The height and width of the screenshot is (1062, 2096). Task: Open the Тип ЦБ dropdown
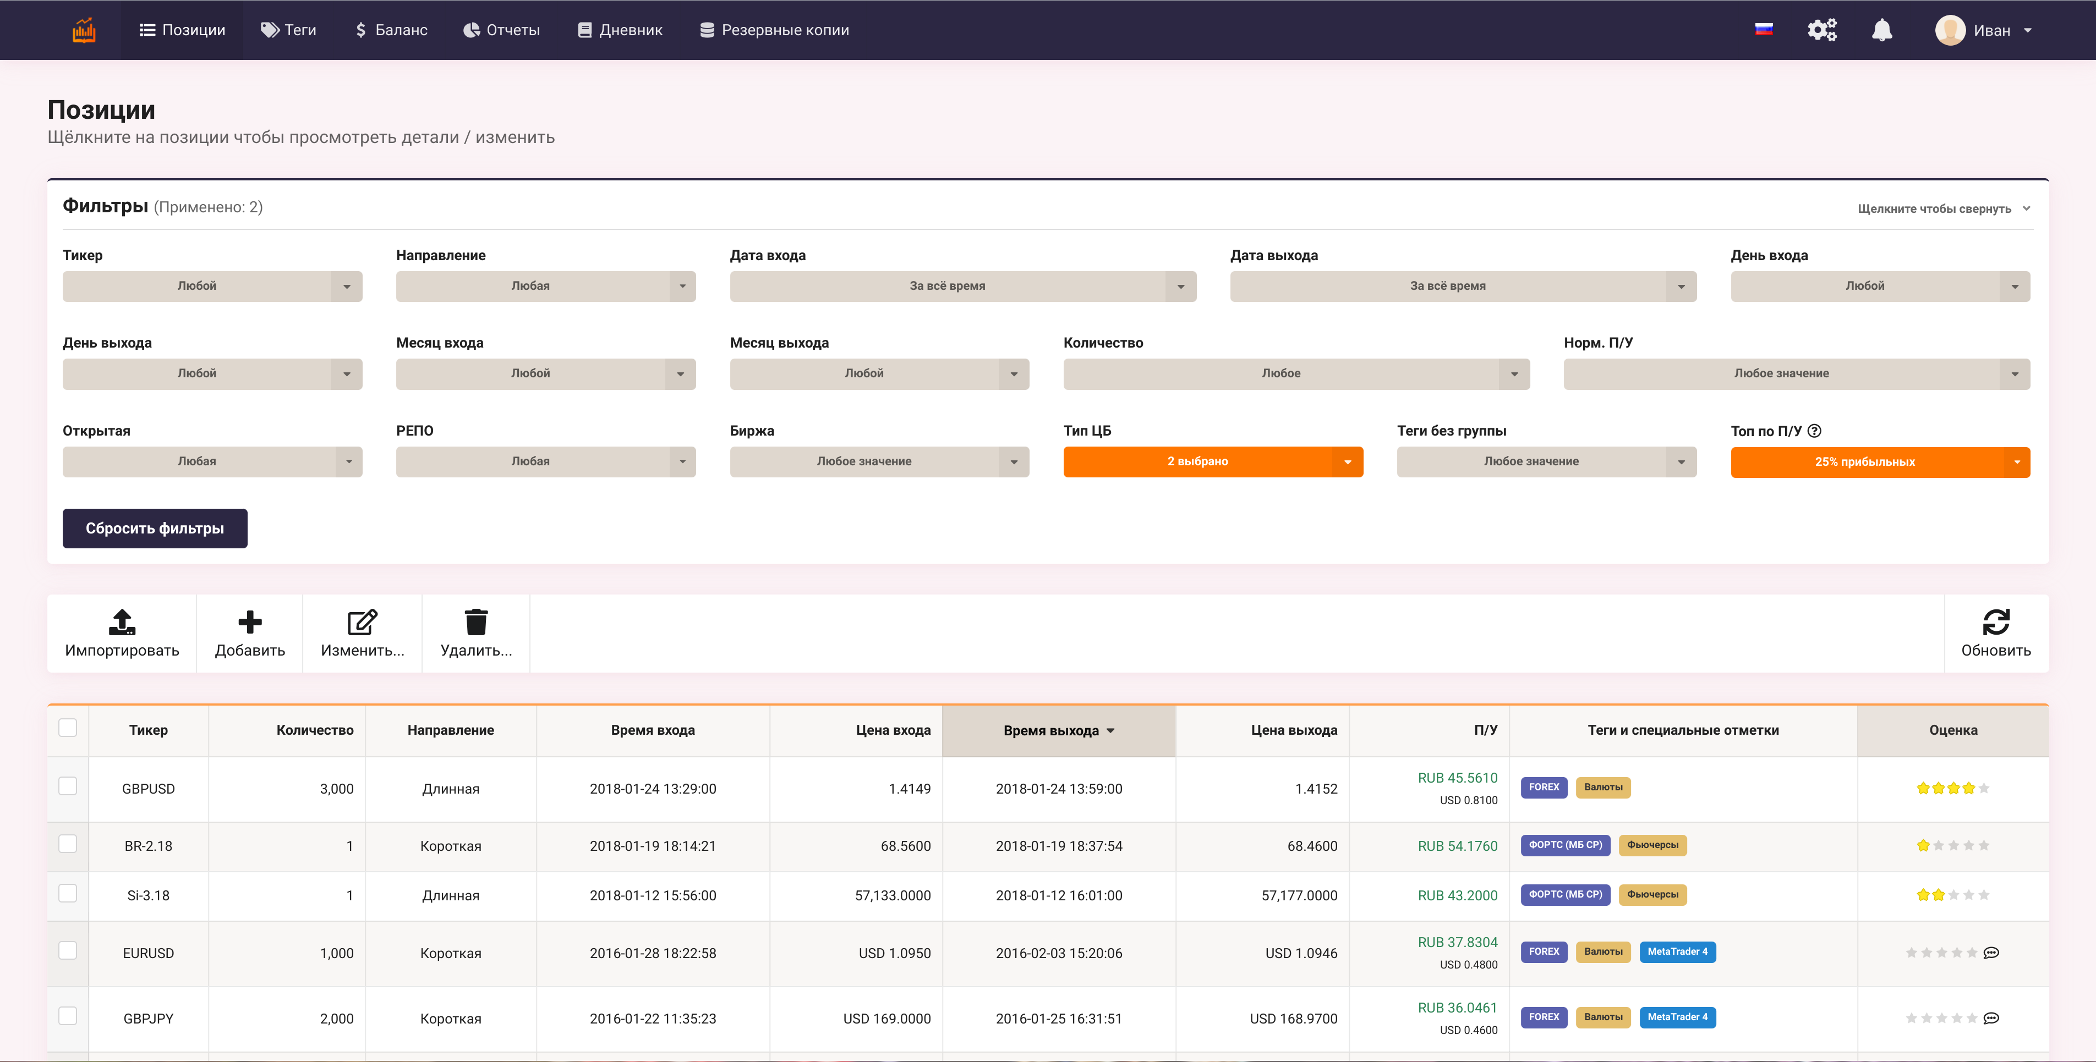point(1212,462)
